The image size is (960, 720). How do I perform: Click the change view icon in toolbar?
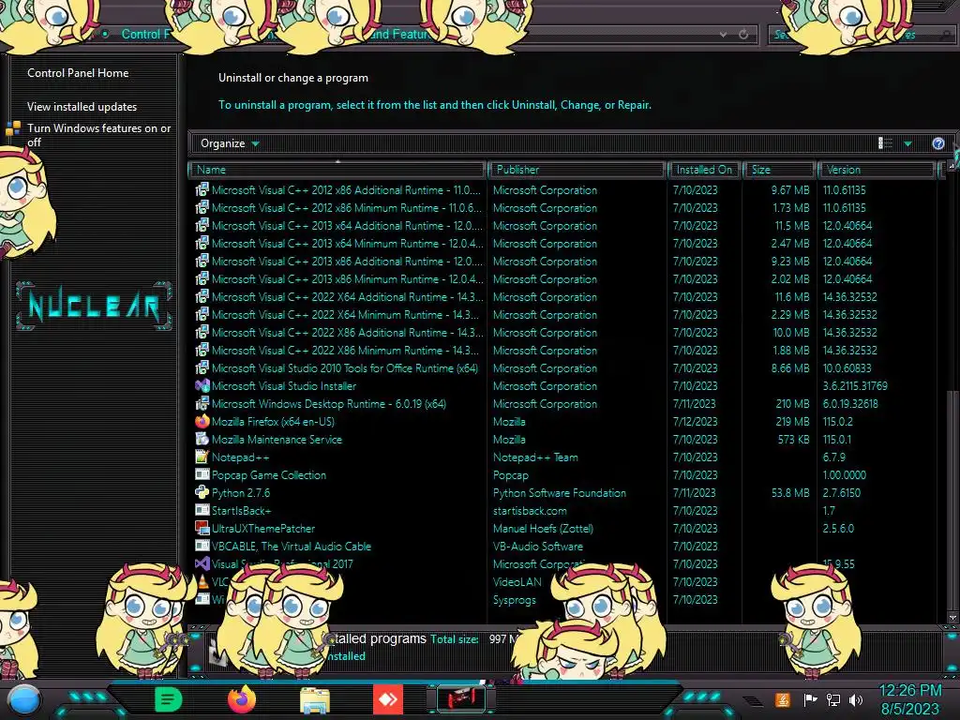pos(885,143)
